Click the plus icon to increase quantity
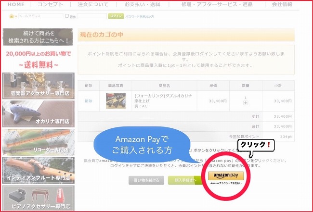 click(x=246, y=102)
